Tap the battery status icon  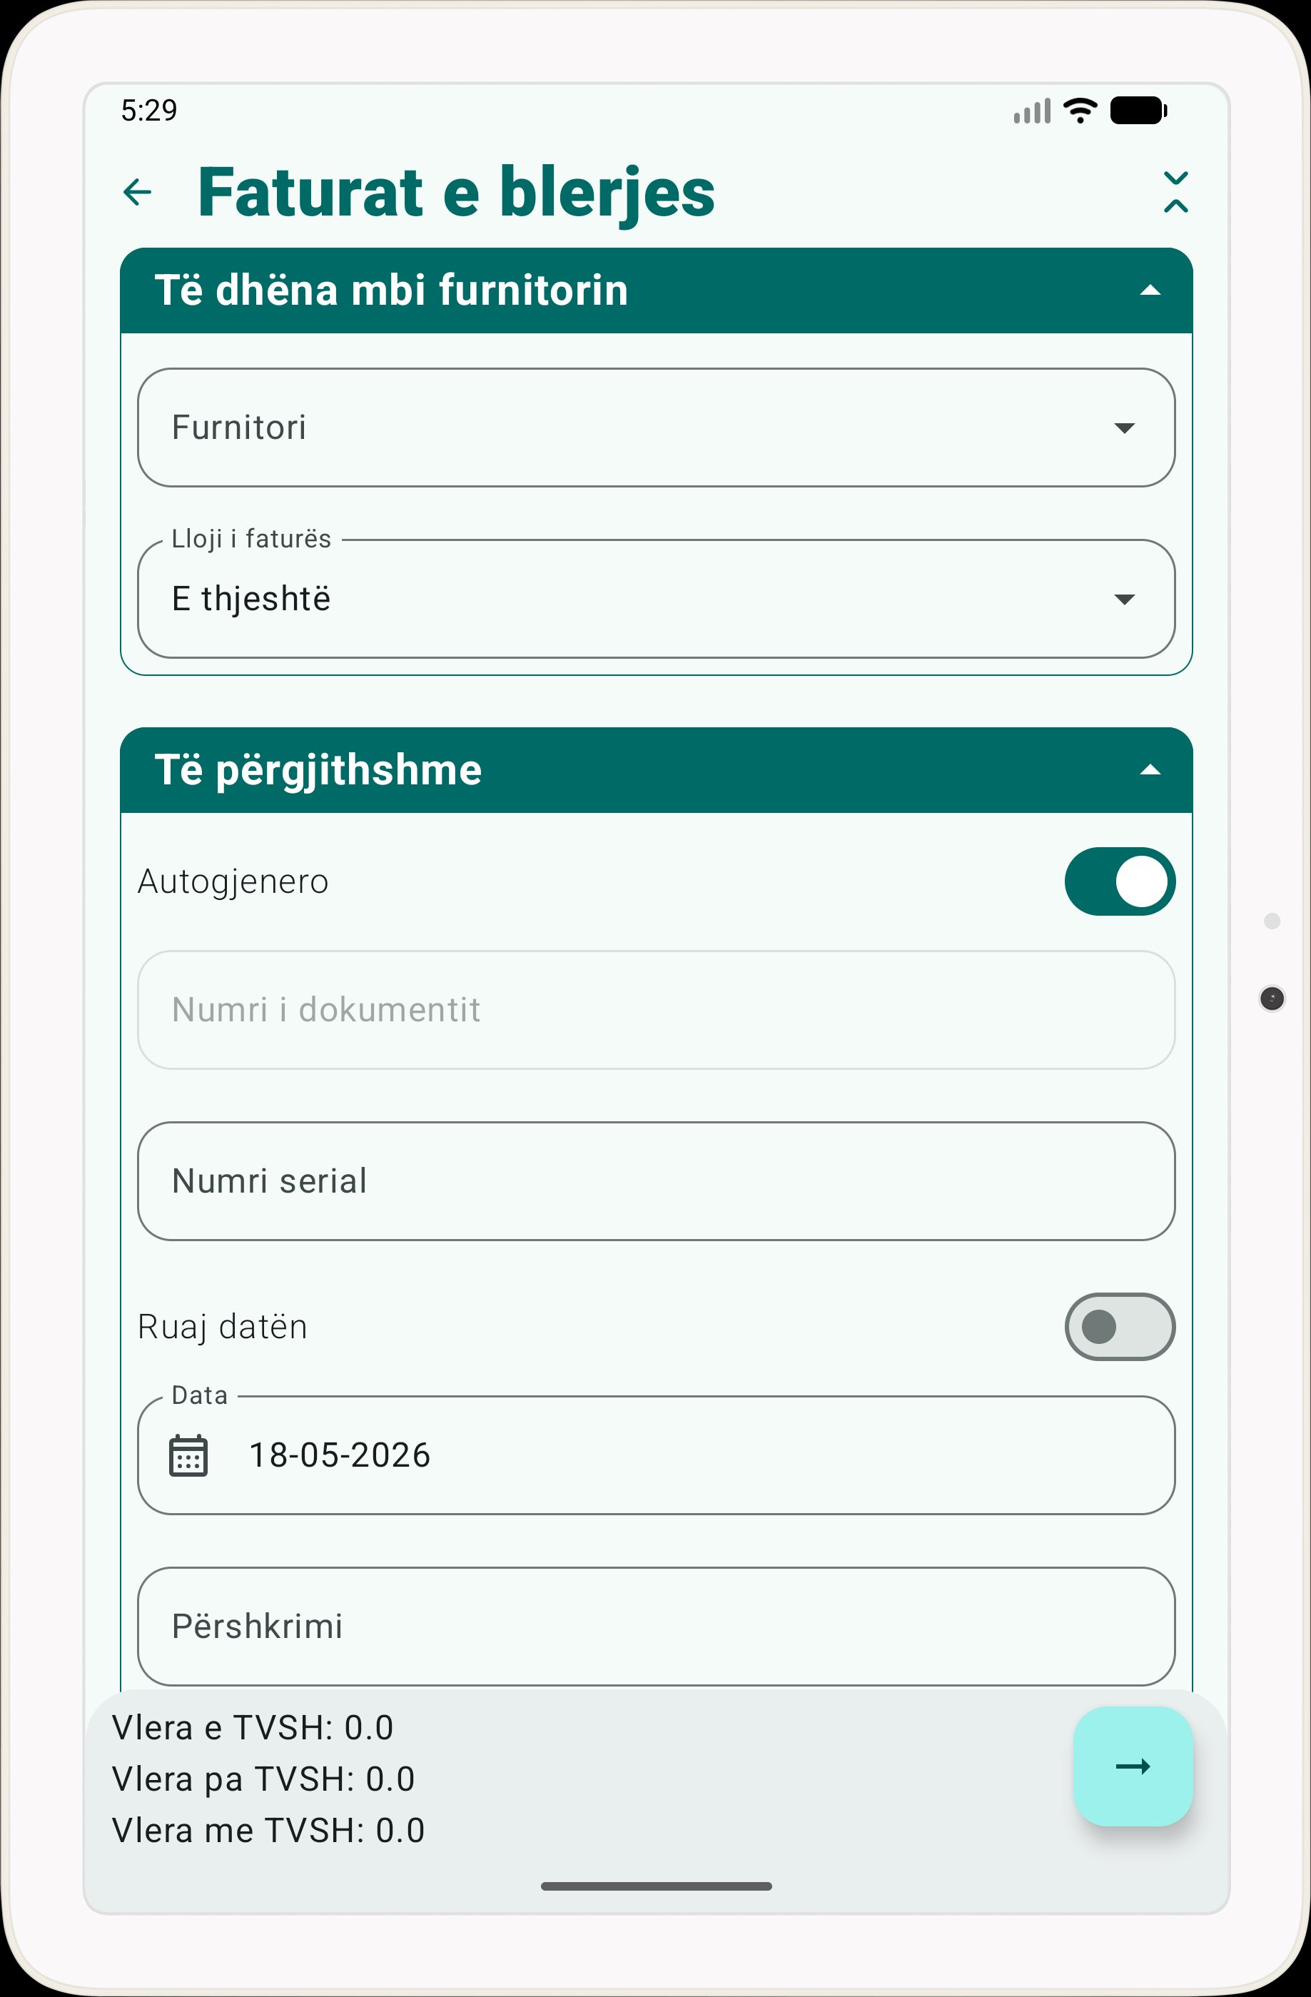pyautogui.click(x=1139, y=111)
